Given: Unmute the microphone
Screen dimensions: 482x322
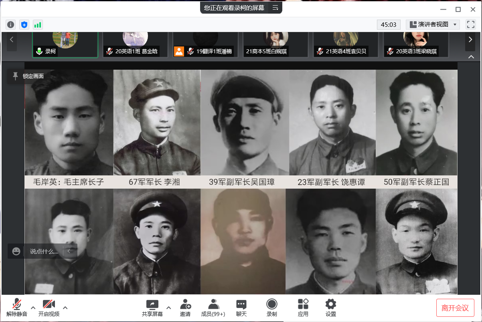Looking at the screenshot, I should coord(17,308).
